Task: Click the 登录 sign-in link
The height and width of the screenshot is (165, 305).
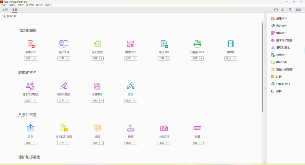Action: pos(298,10)
